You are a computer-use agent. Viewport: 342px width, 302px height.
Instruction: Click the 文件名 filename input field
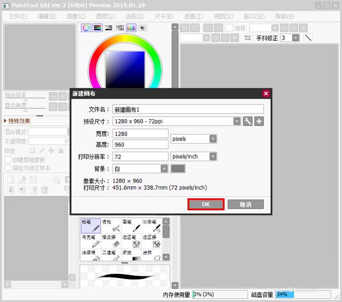tap(188, 109)
